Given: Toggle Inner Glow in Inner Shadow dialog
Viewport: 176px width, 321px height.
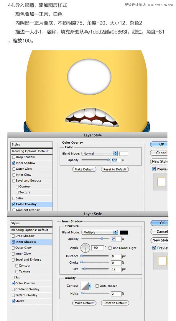Looking at the screenshot, I should coord(13,254).
